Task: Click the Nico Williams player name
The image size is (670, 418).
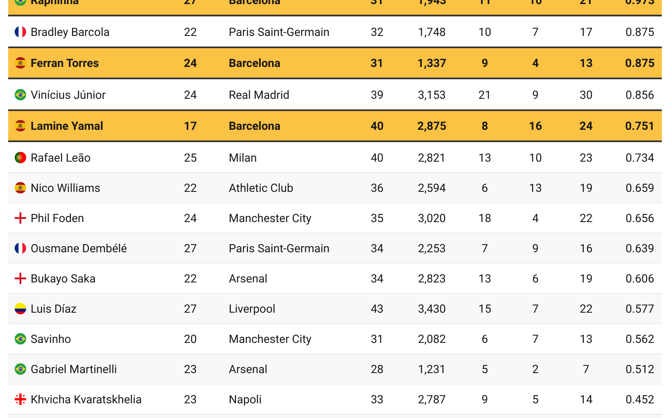Action: (65, 188)
